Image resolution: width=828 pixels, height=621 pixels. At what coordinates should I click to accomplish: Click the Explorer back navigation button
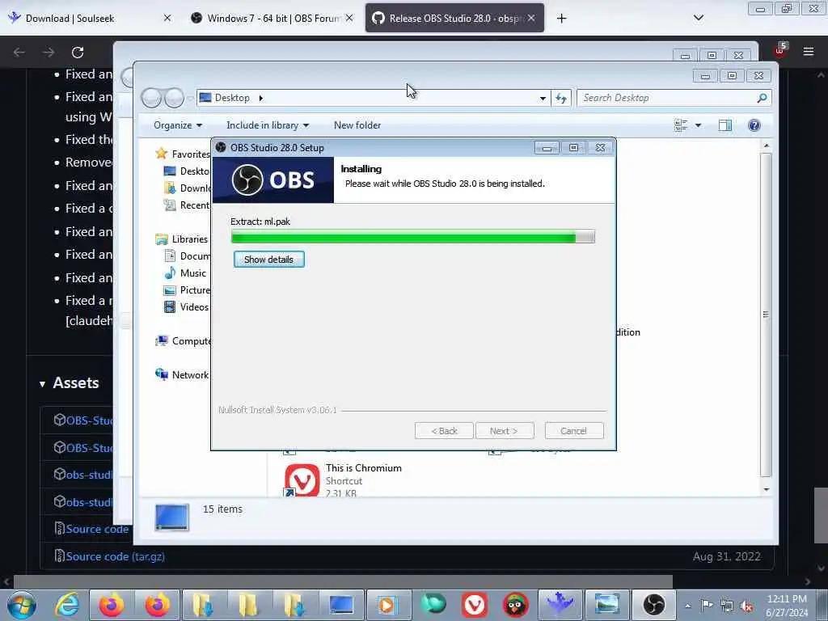pos(151,98)
